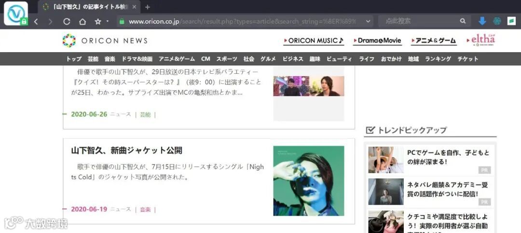Select the 山下智久 記事タイトル tab
This screenshot has height=233, width=521.
click(x=89, y=7)
